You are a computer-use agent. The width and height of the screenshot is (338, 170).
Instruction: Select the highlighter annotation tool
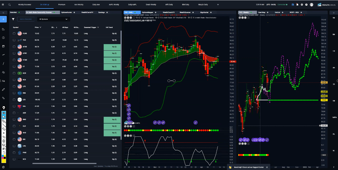click(x=4, y=121)
